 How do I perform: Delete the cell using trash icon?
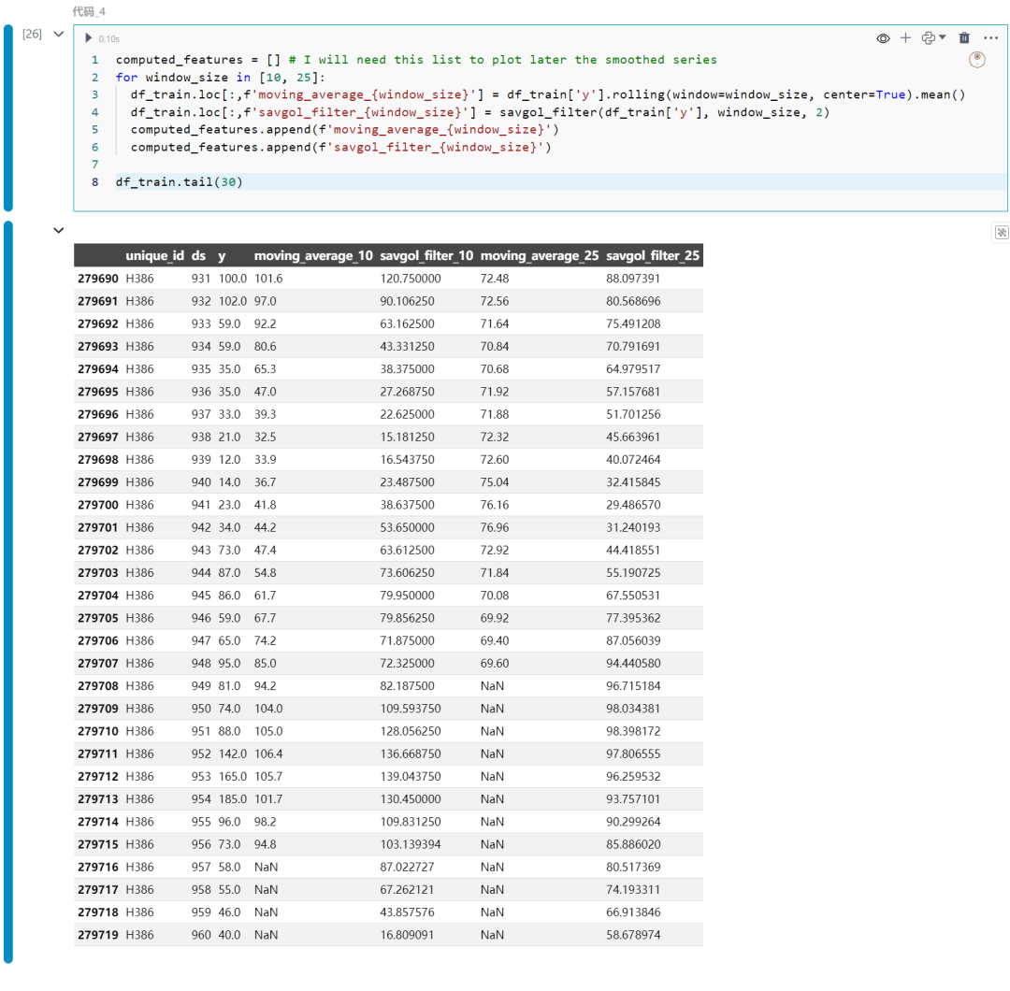[964, 38]
